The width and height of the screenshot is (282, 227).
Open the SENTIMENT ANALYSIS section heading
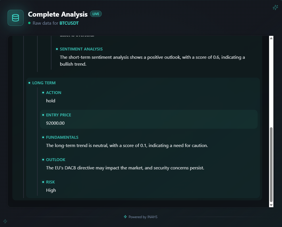pos(81,49)
